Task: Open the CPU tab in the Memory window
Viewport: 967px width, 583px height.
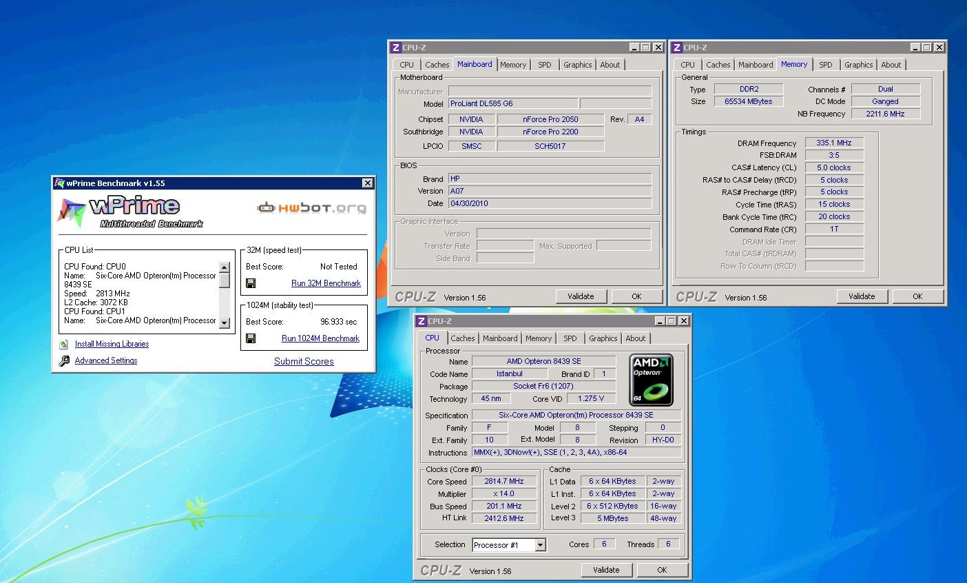Action: [688, 65]
